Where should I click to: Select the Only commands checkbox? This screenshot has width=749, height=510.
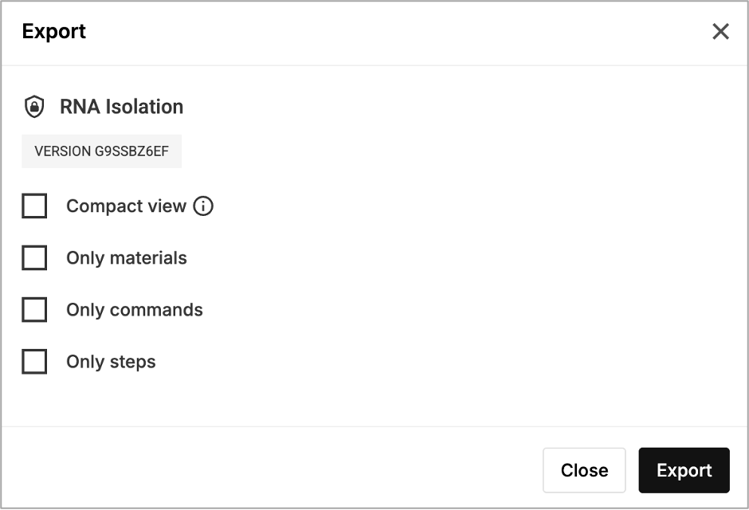point(34,309)
